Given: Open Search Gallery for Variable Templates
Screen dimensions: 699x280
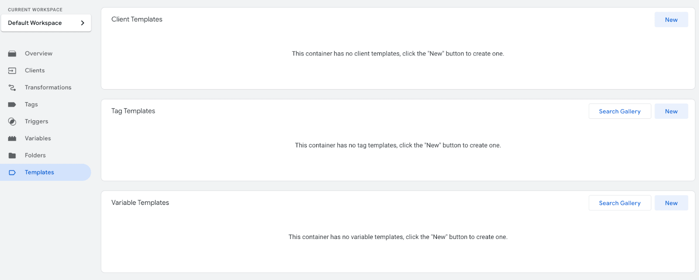Looking at the screenshot, I should point(619,203).
